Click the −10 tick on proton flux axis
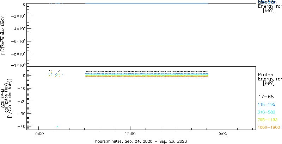The width and height of the screenshot is (282, 144). [x=22, y=88]
